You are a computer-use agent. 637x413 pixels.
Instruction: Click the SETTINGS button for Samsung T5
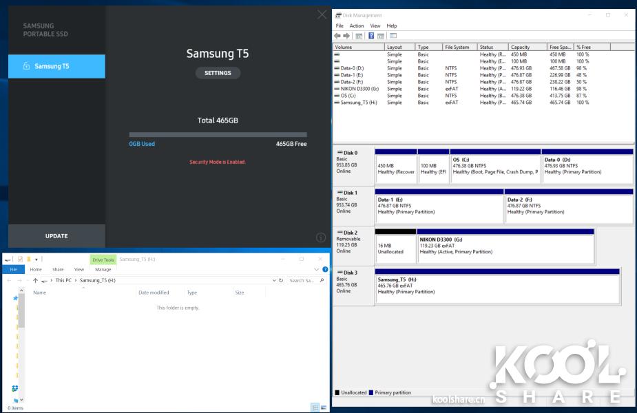pos(218,73)
